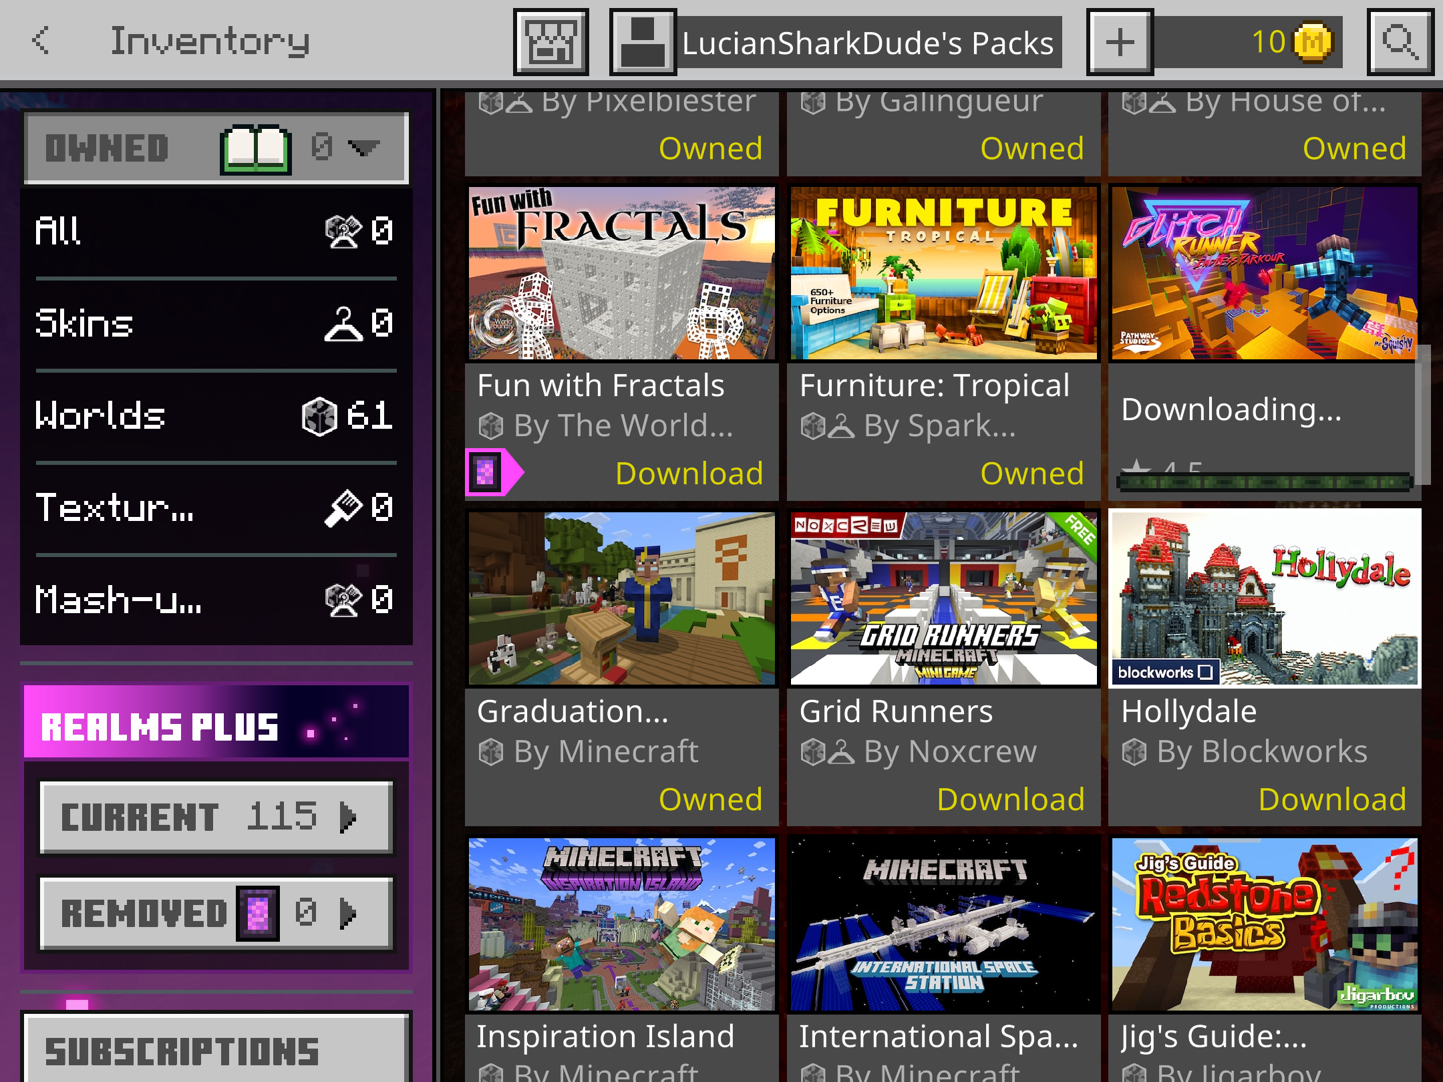Click the pack type icons beside By Noxcrew
The image size is (1443, 1082).
click(x=827, y=752)
